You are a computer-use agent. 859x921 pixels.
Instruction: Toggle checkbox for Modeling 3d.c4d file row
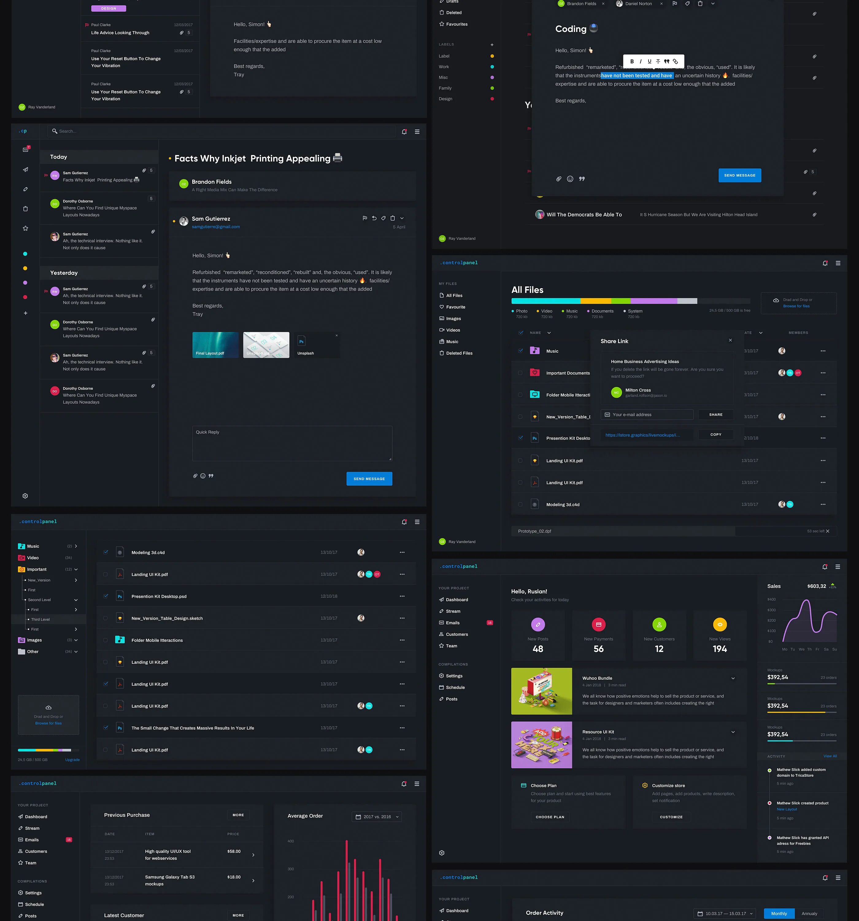(x=106, y=552)
